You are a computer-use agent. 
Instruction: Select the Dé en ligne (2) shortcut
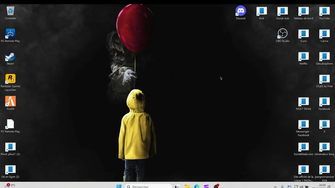(10, 172)
